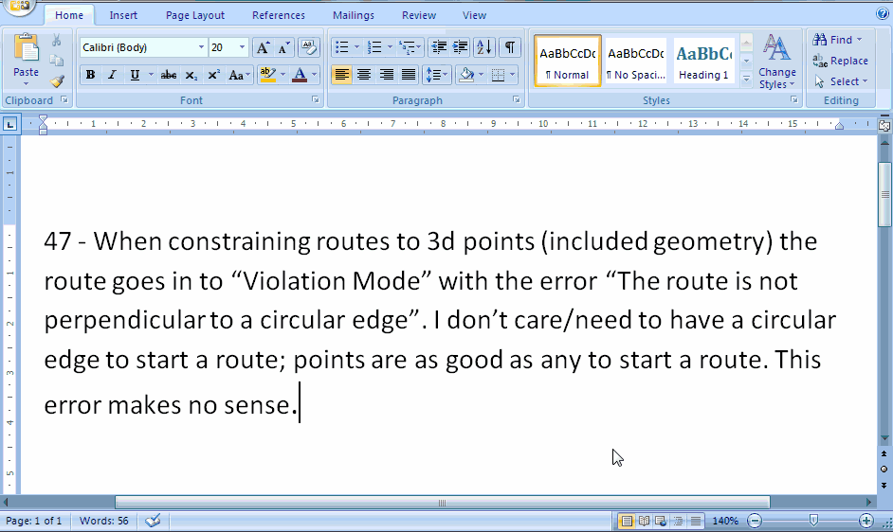Toggle Show/Hide paragraph marks
The image size is (893, 532).
510,47
